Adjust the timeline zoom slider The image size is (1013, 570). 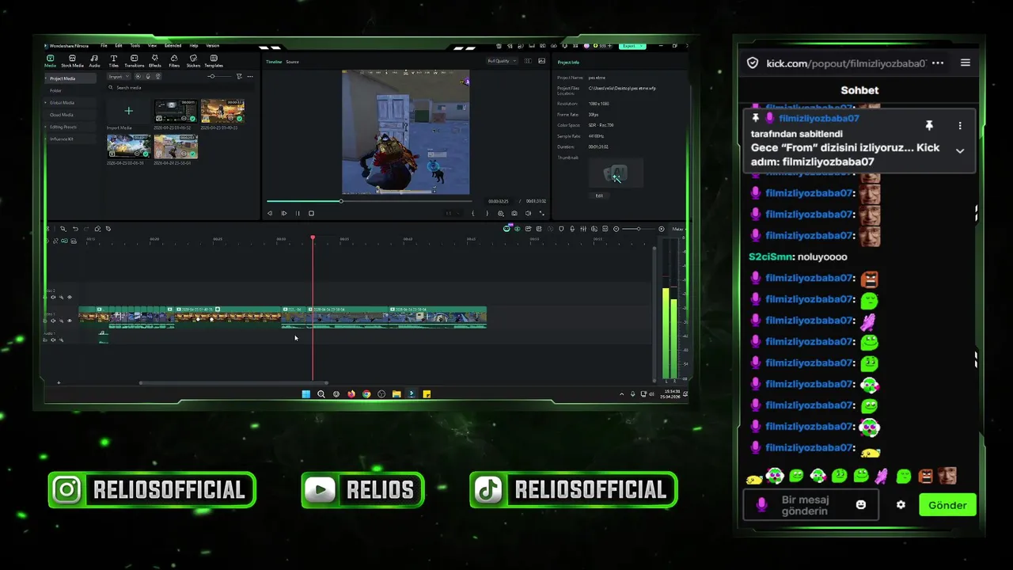pos(639,229)
